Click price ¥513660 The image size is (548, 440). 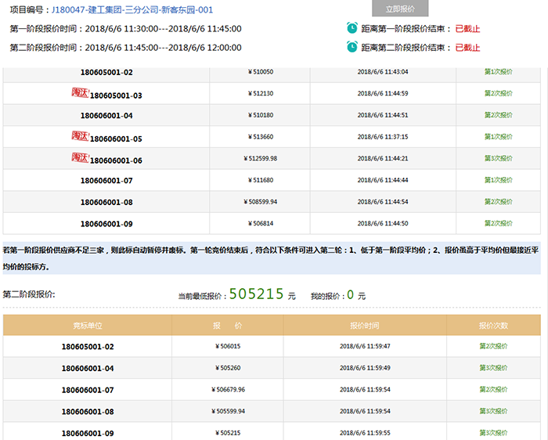[261, 137]
